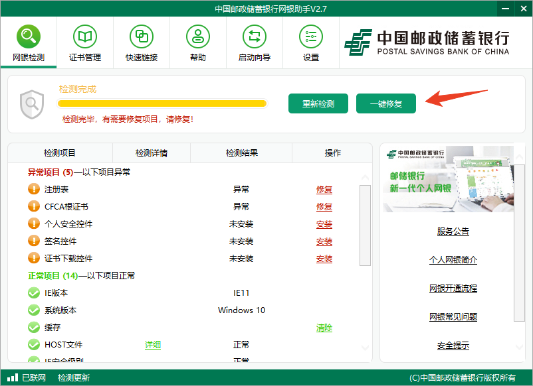
Task: Click the green check icon next to HOST文件
Action: (x=34, y=345)
